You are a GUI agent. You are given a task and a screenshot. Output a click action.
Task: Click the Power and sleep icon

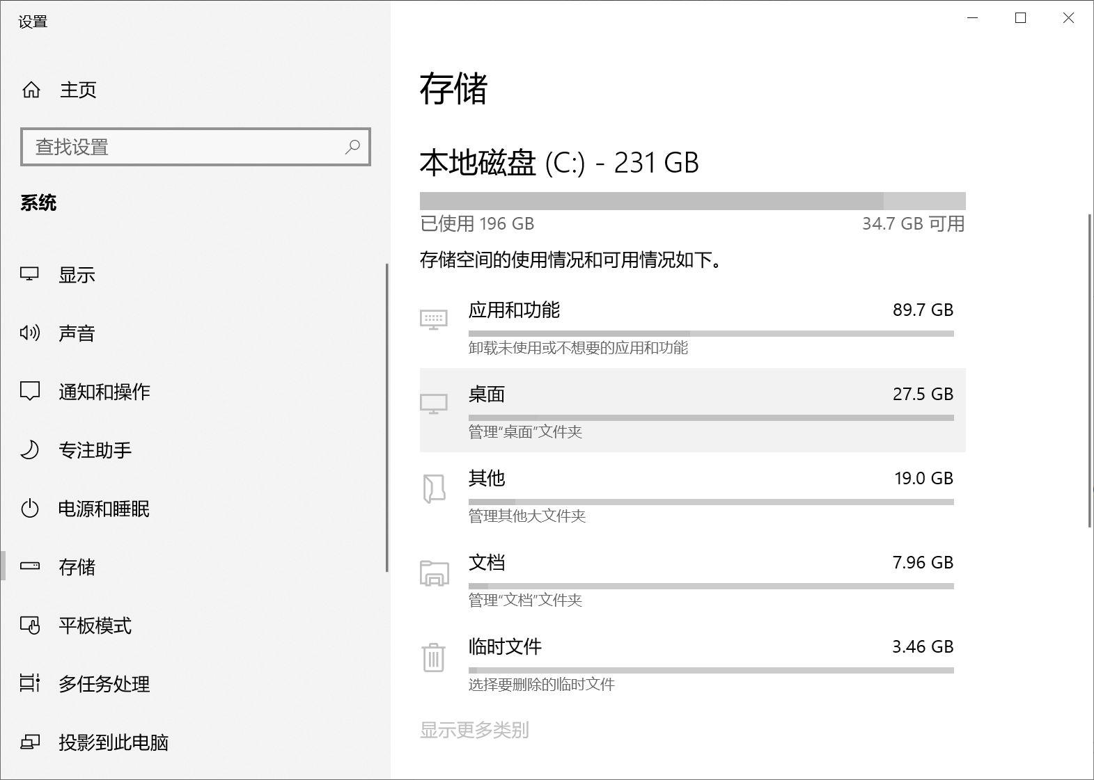coord(29,509)
